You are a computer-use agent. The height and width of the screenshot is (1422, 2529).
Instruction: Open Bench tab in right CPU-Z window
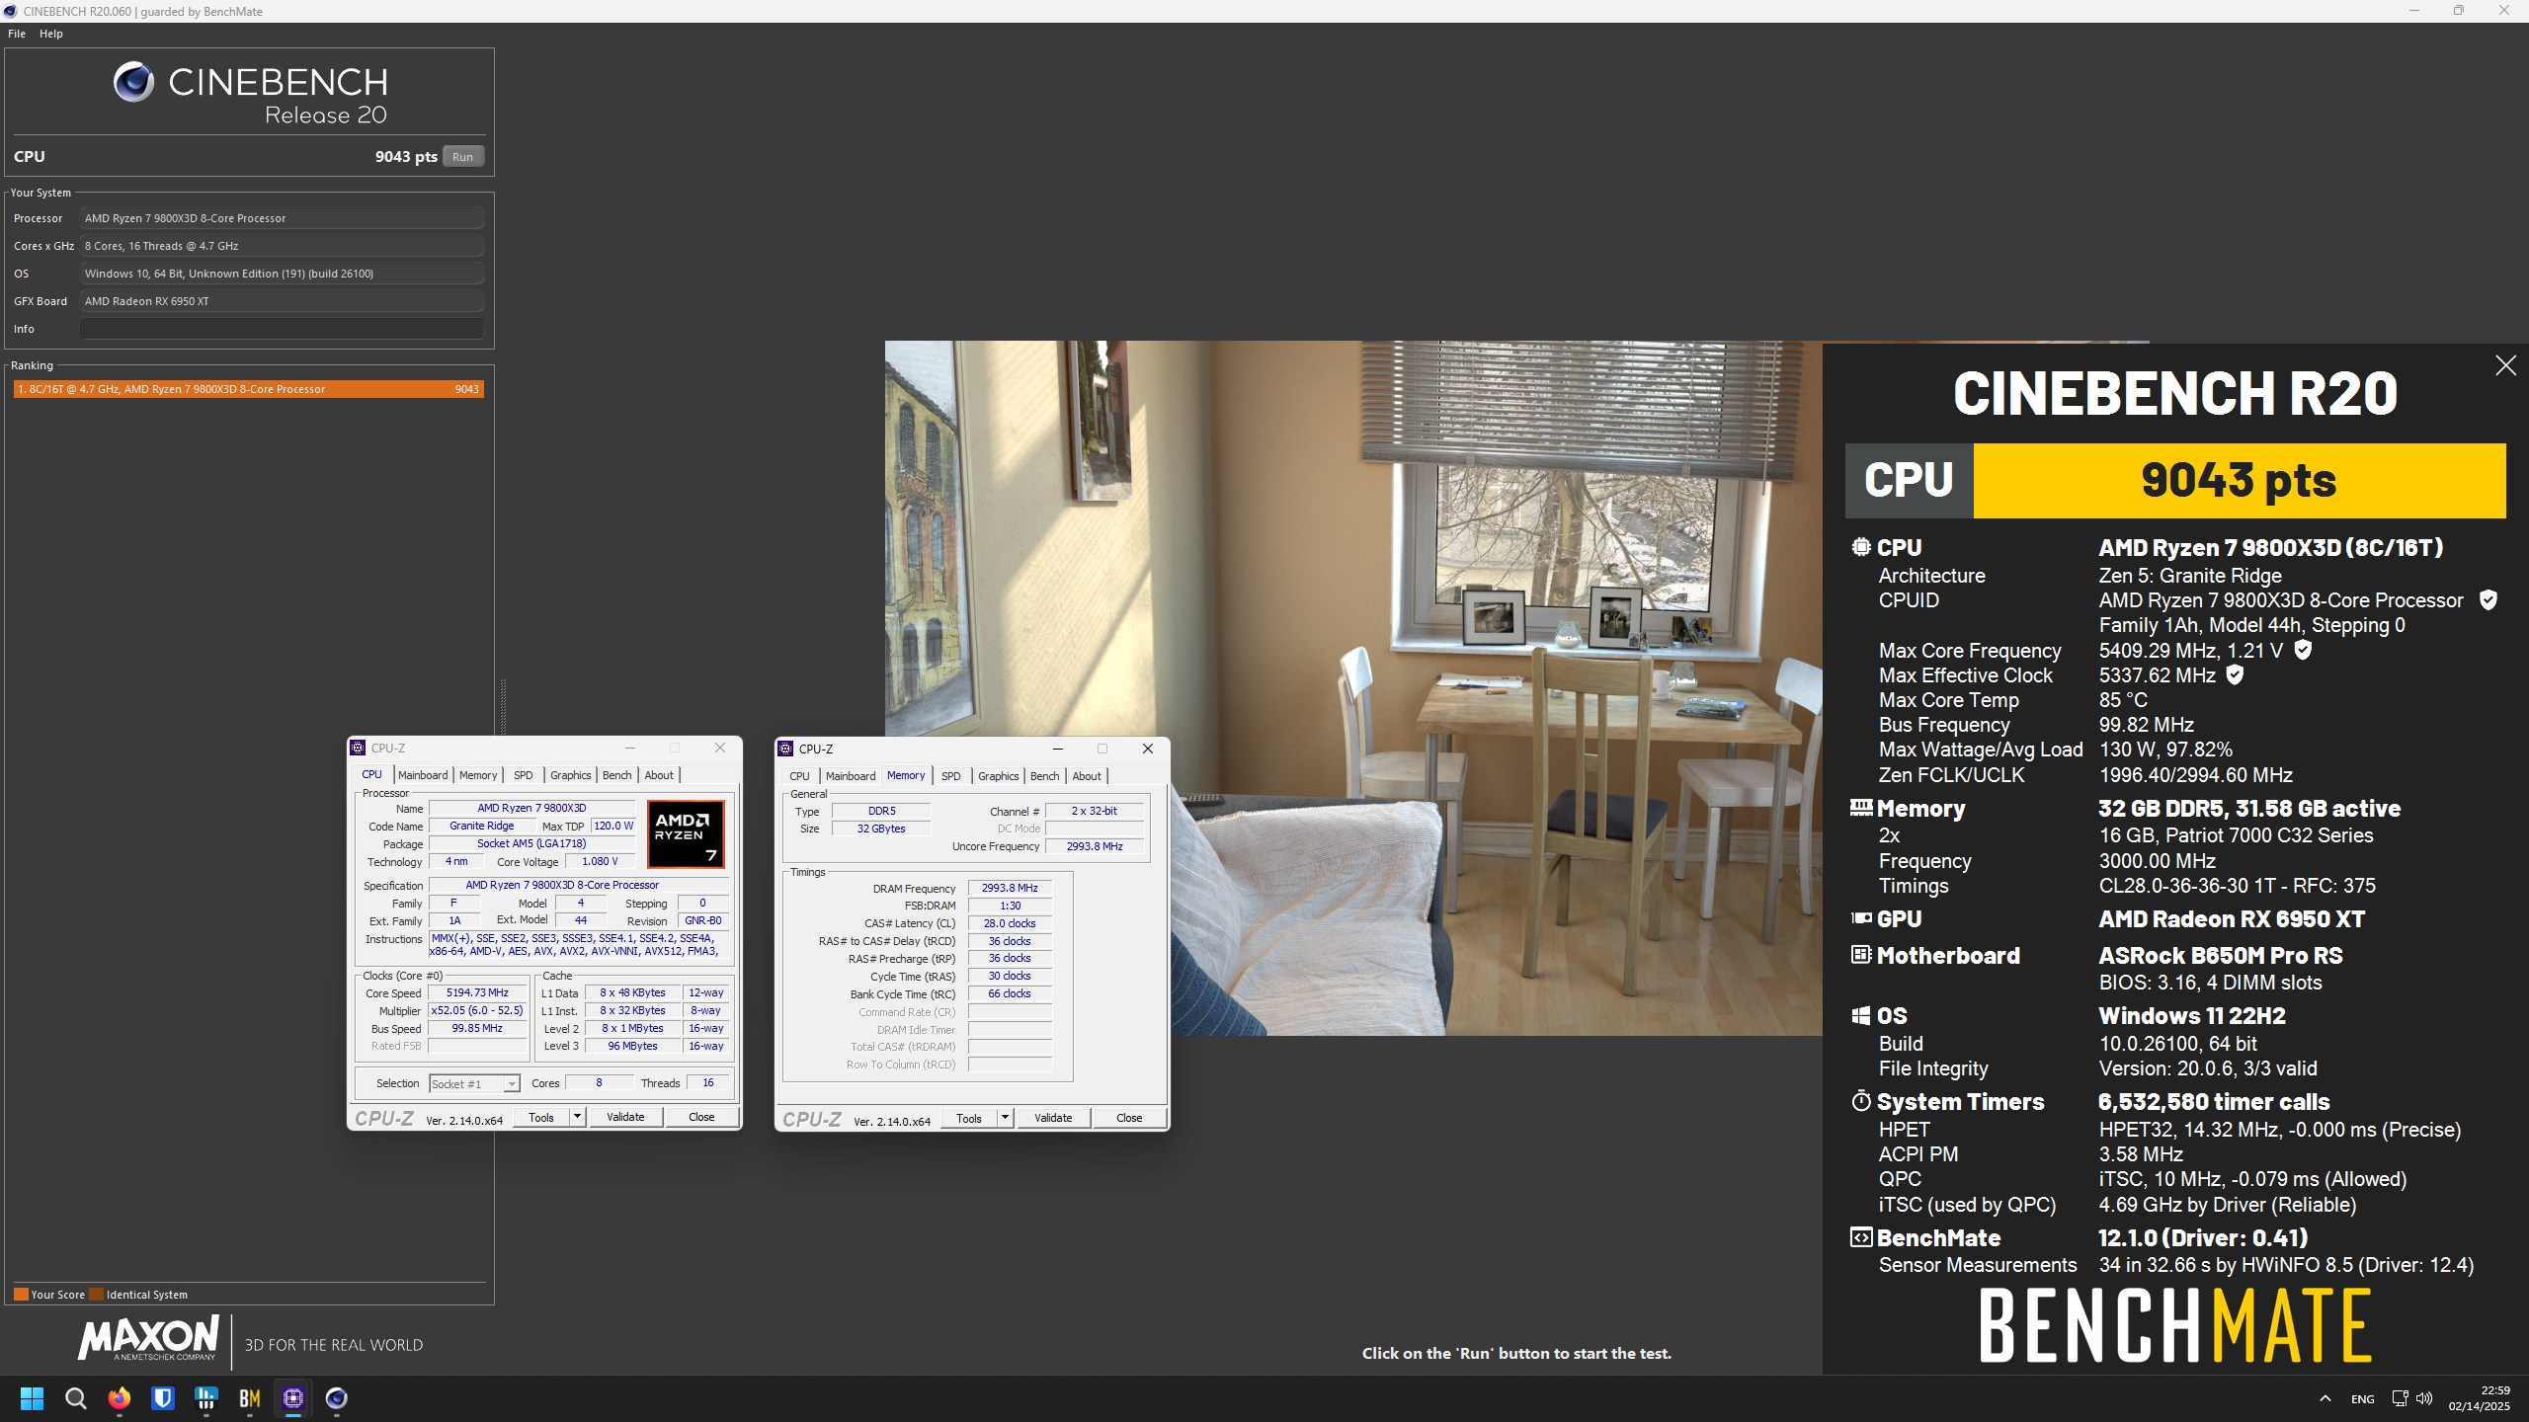[1045, 776]
